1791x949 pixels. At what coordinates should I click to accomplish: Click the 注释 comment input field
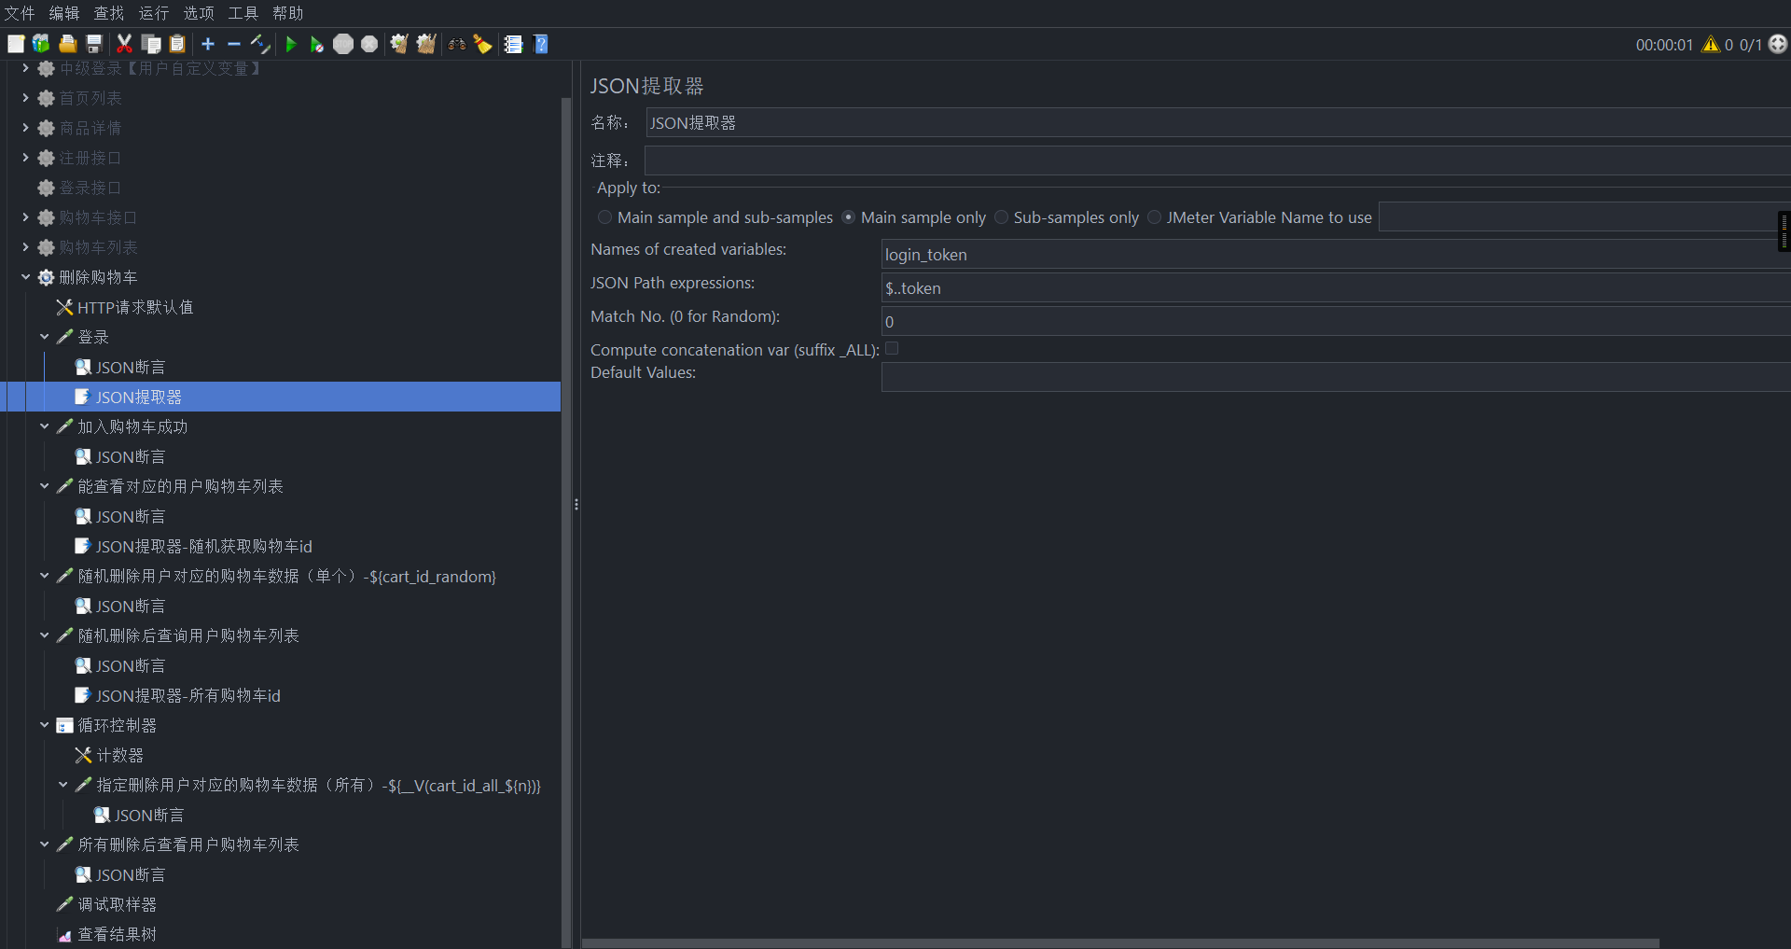[1217, 160]
